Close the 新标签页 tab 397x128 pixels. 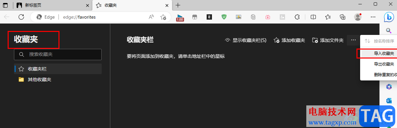(x=87, y=5)
